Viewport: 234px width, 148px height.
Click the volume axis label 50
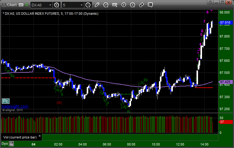(221, 118)
